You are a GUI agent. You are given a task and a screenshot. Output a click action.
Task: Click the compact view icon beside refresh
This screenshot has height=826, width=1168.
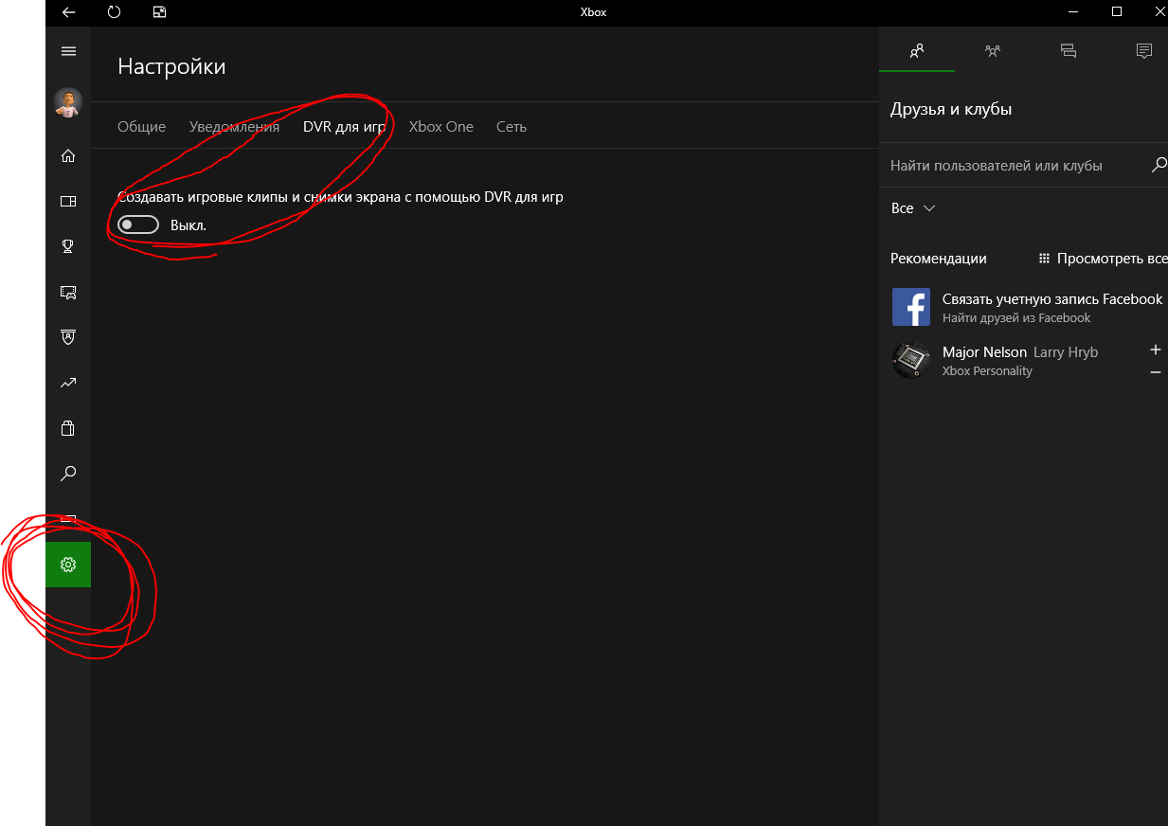pyautogui.click(x=159, y=12)
